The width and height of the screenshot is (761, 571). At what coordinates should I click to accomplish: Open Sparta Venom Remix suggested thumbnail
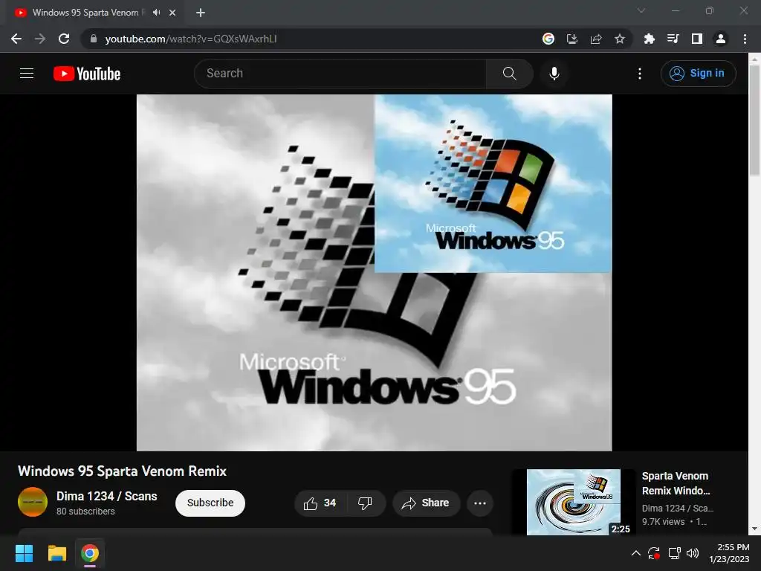tap(573, 502)
